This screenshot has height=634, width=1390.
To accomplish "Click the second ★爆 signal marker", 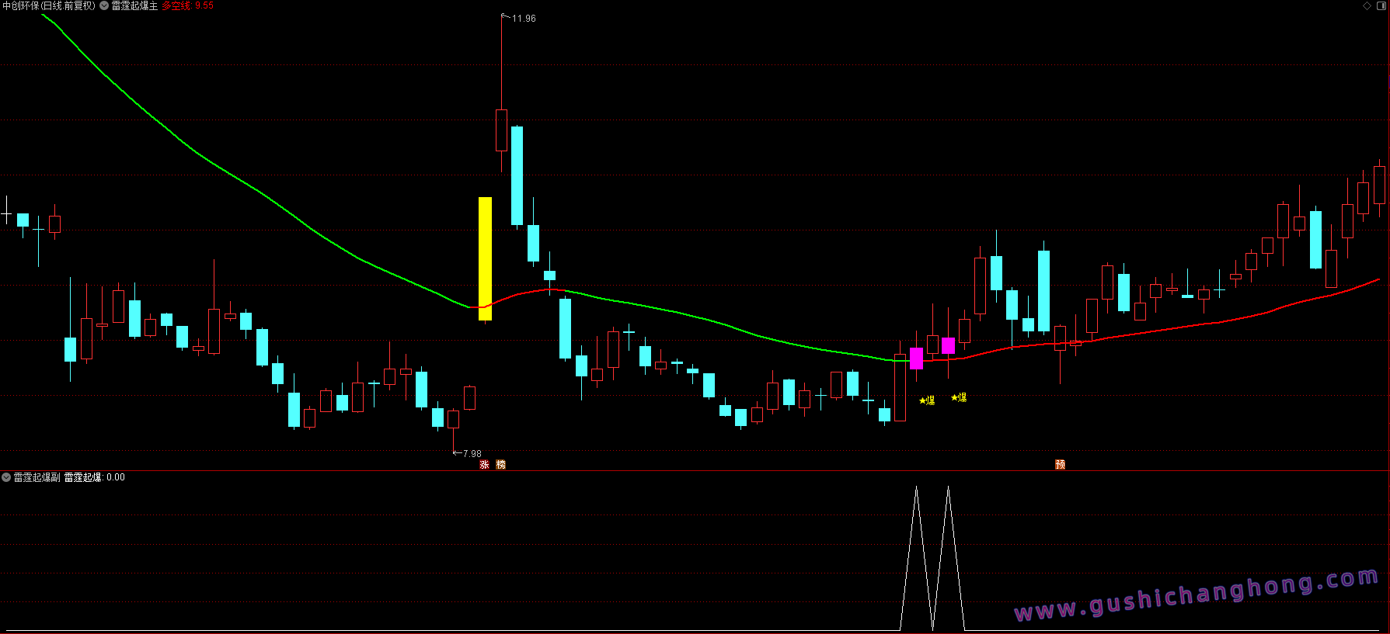I will (x=959, y=397).
